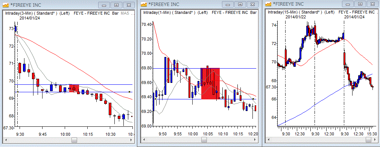The height and width of the screenshot is (147, 380).
Task: Click the 'MA5' label in 3-Min chart header
Action: coord(125,13)
